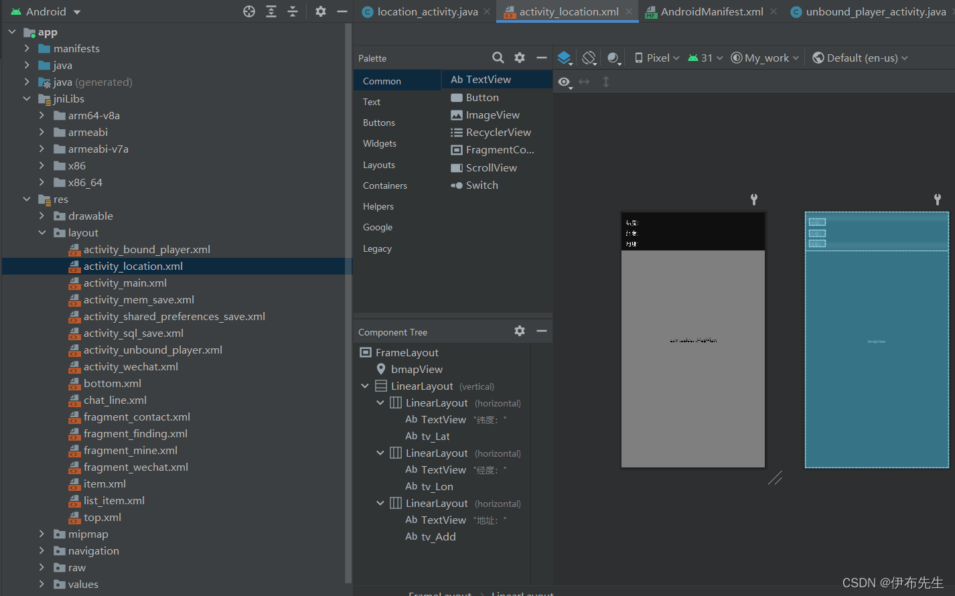Viewport: 955px width, 596px height.
Task: Collapse the jniLibs folder
Action: pyautogui.click(x=27, y=98)
